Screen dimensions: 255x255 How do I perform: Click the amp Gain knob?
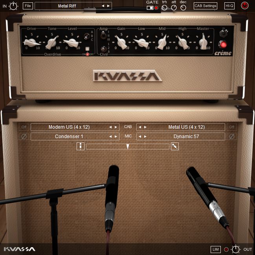(x=121, y=42)
